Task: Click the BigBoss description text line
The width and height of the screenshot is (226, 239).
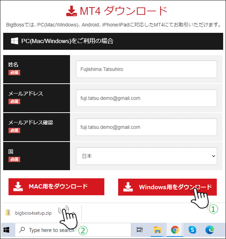Action: [x=114, y=25]
